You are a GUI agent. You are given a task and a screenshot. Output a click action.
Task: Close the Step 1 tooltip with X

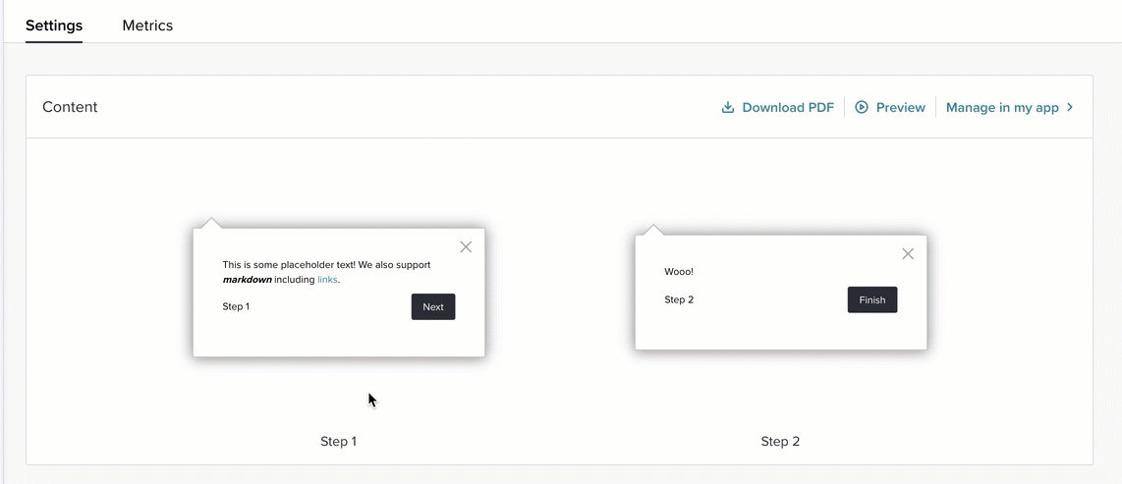point(466,246)
